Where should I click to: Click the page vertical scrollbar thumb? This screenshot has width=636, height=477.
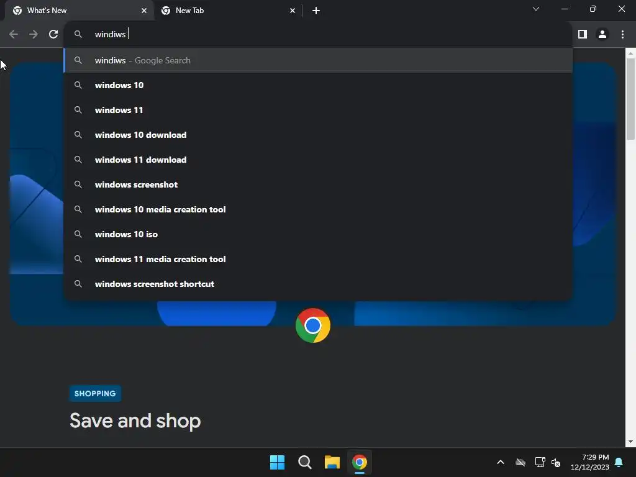[x=630, y=99]
